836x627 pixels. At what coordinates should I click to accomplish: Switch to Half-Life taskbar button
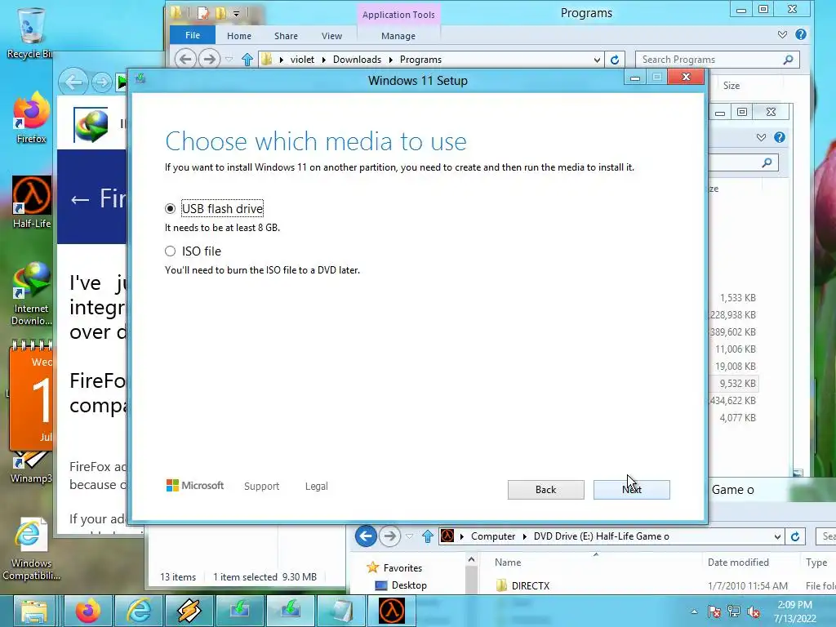[x=392, y=611]
